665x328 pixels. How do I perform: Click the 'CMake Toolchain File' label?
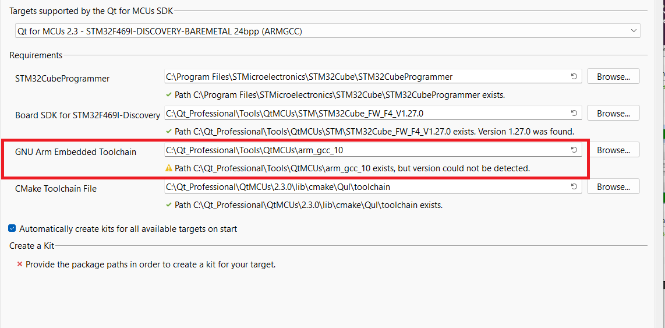55,188
